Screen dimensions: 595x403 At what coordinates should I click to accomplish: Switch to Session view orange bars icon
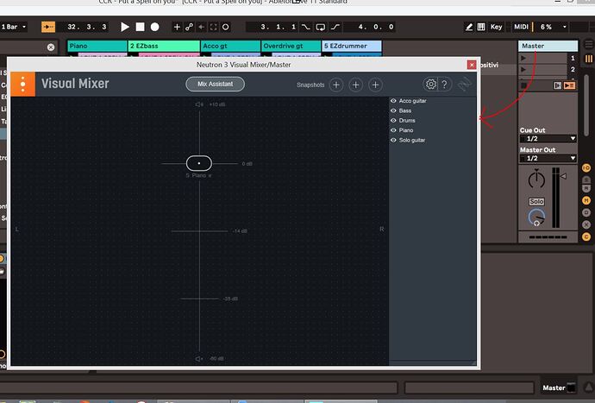pos(589,59)
